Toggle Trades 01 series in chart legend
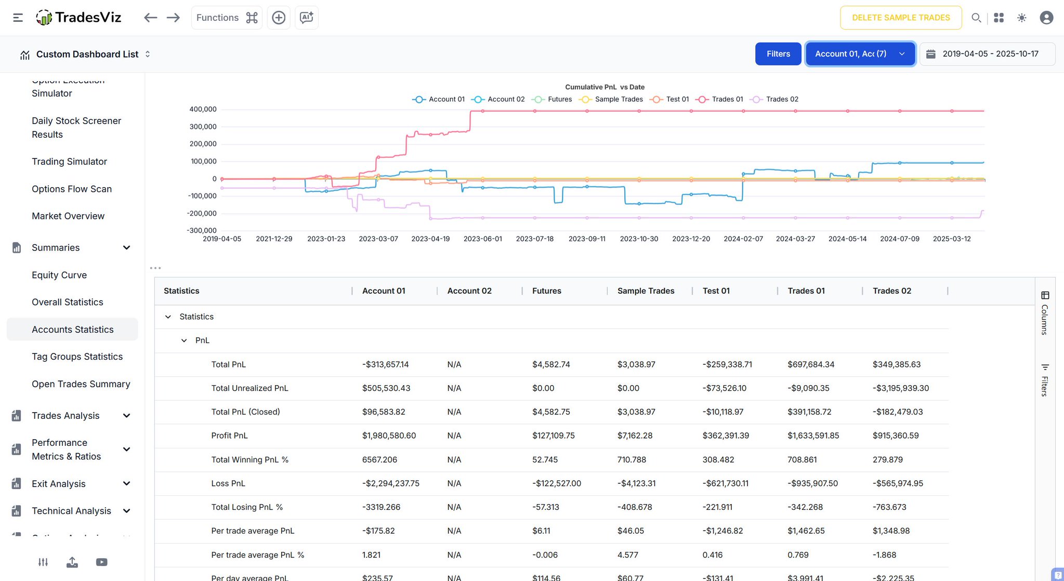Screen dimensions: 1064x581 (720, 99)
